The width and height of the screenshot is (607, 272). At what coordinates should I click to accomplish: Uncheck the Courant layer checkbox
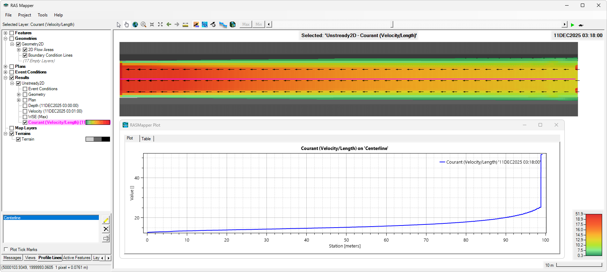pyautogui.click(x=25, y=122)
